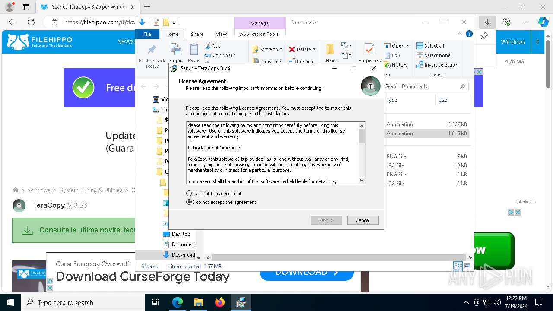Click the Windows link in FileHippo header
553x311 pixels.
pos(513,42)
